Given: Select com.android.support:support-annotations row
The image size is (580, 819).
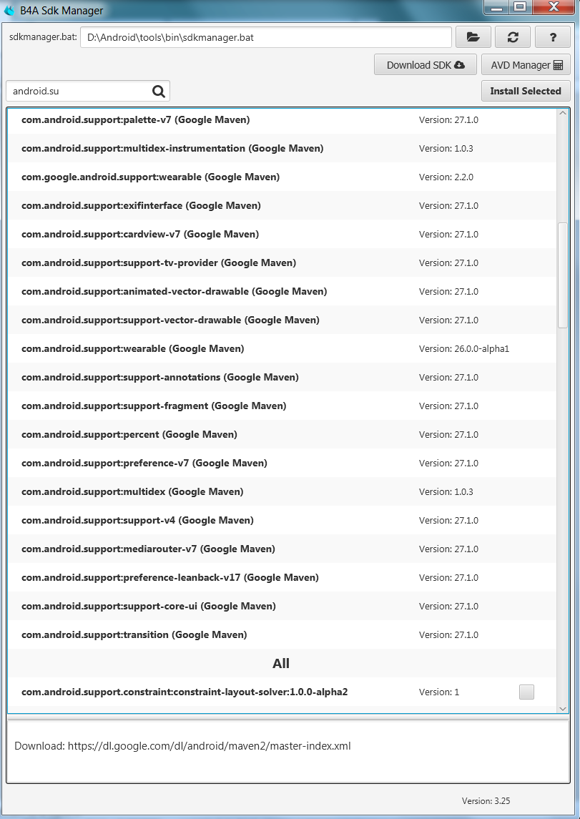Looking at the screenshot, I should point(282,377).
